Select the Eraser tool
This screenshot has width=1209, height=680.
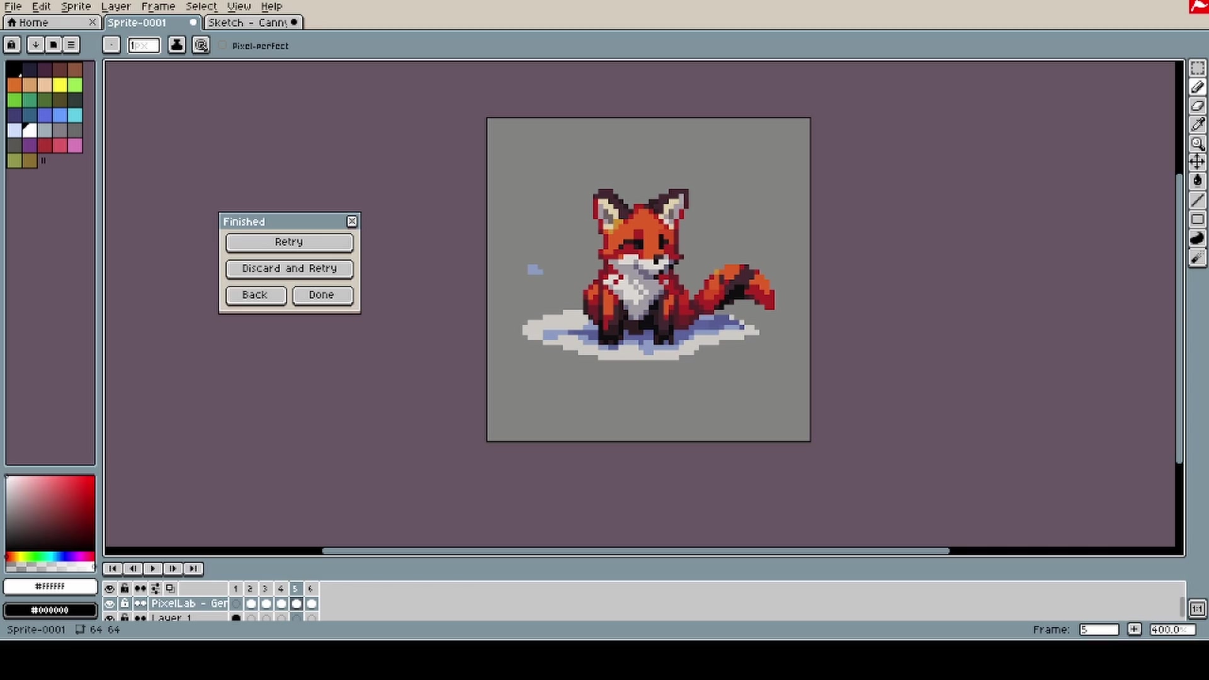click(x=1197, y=106)
